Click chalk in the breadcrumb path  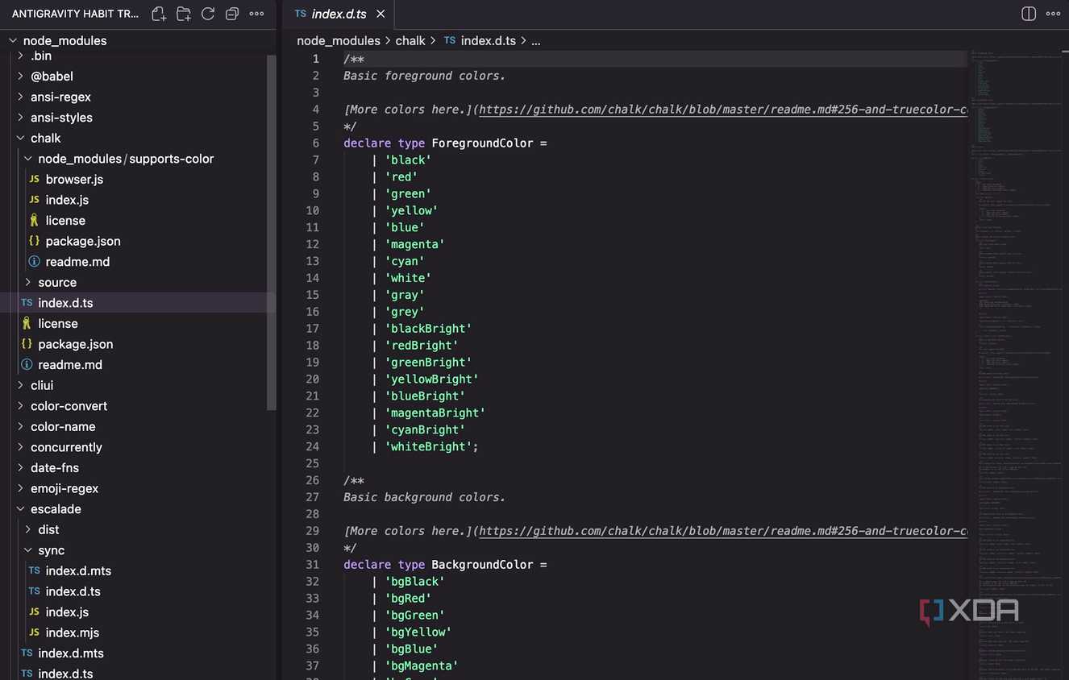pos(410,40)
